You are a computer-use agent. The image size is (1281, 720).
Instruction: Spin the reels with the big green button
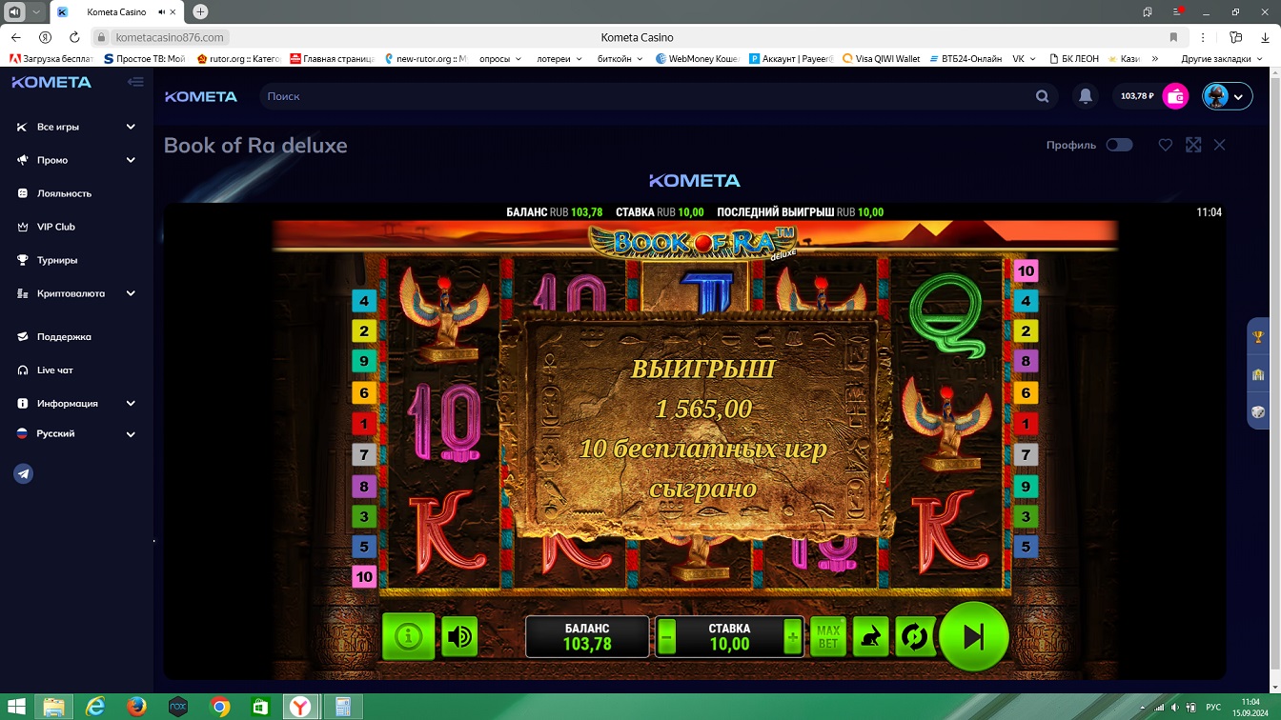coord(974,637)
